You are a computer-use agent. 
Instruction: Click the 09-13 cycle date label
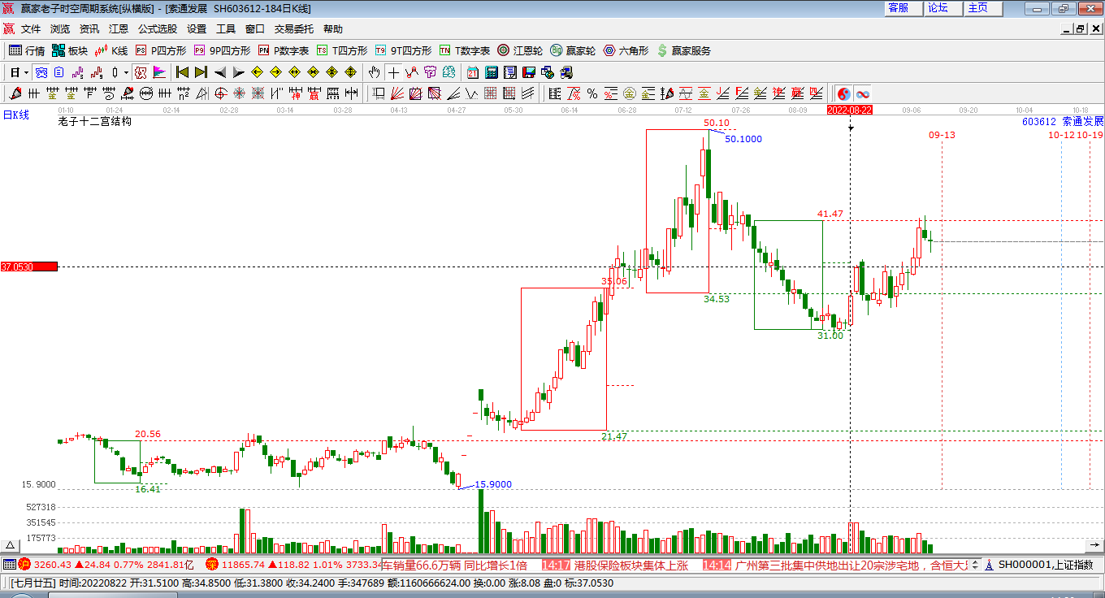942,135
